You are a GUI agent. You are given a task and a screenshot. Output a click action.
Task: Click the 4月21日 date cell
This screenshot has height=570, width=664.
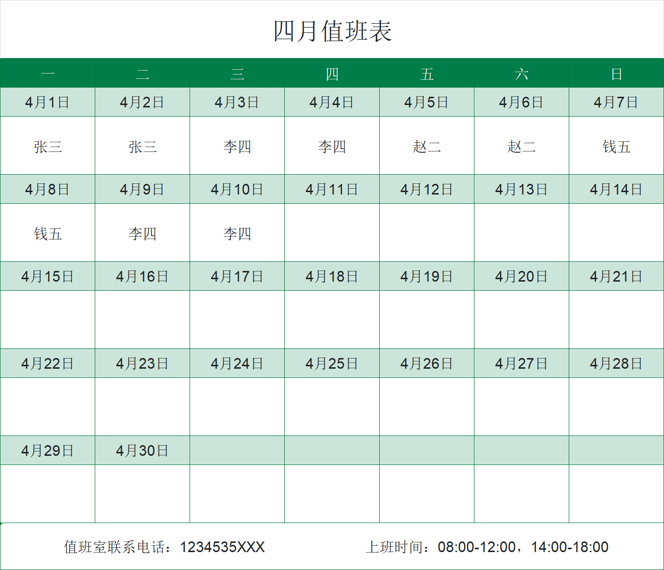616,276
